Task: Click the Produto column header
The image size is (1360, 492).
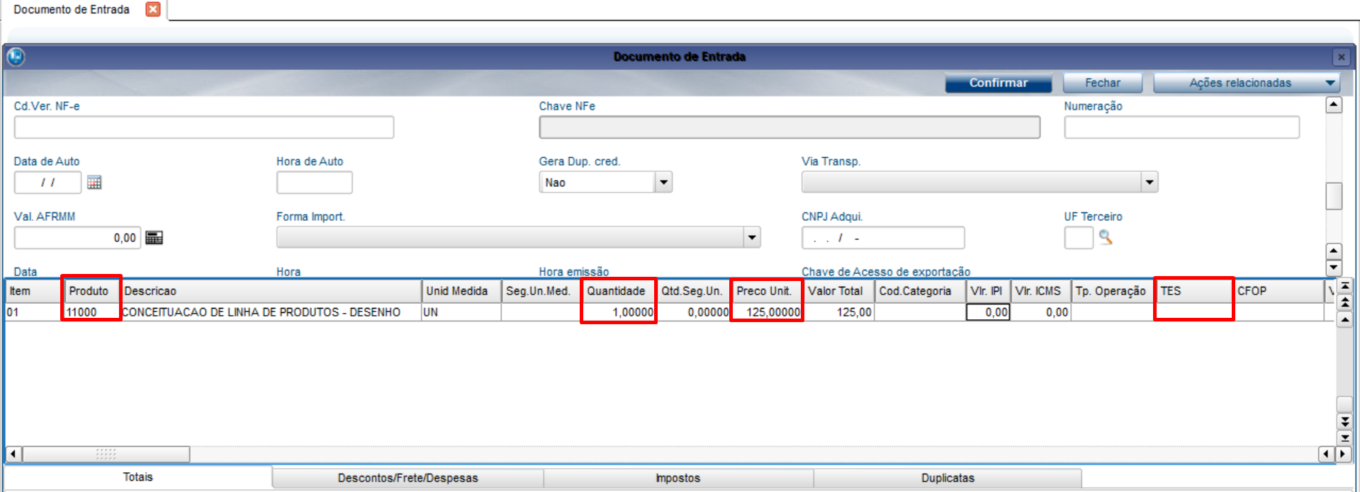Action: [x=91, y=291]
